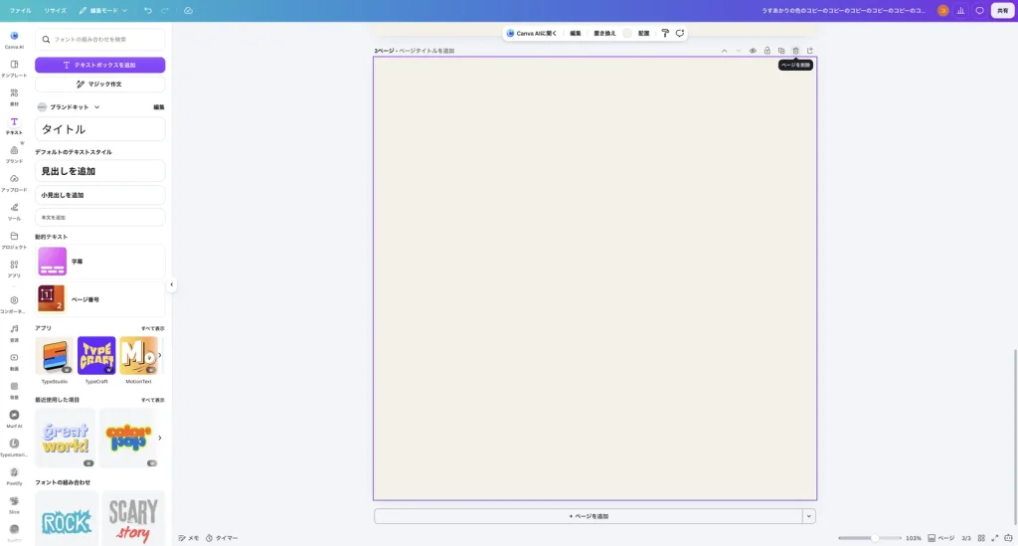1018x546 pixels.
Task: Click the メモ notes button in bottom bar
Action: (x=189, y=538)
